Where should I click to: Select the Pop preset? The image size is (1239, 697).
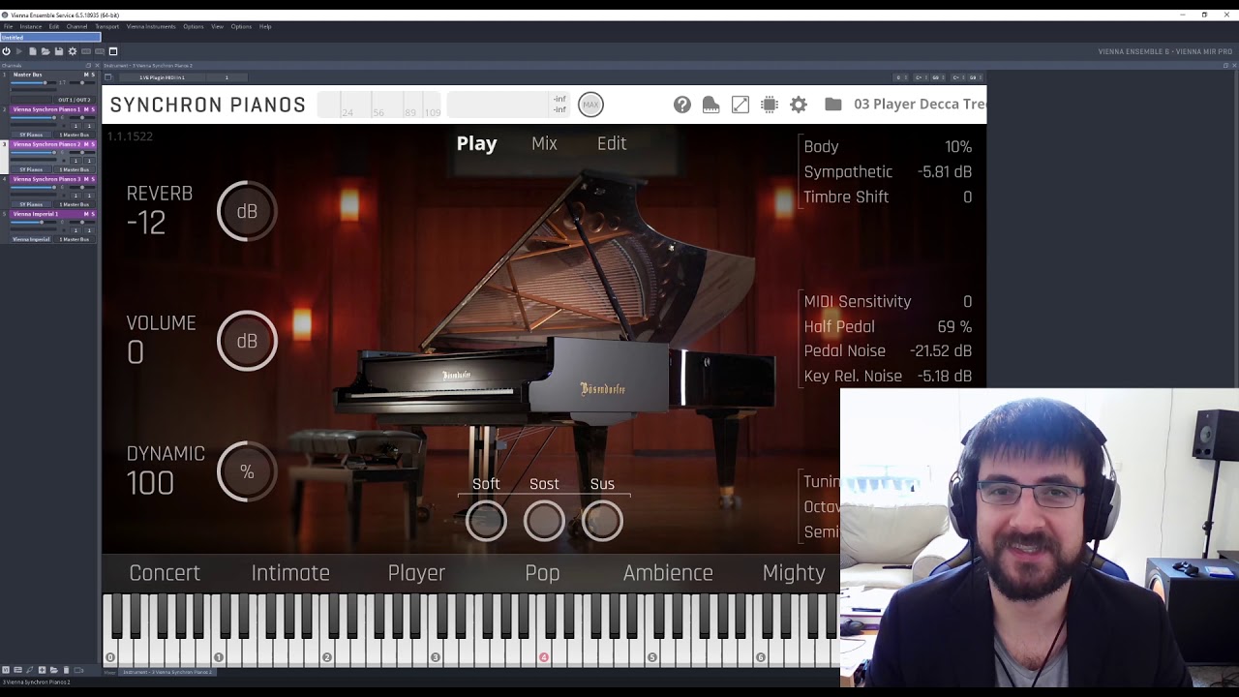coord(542,573)
